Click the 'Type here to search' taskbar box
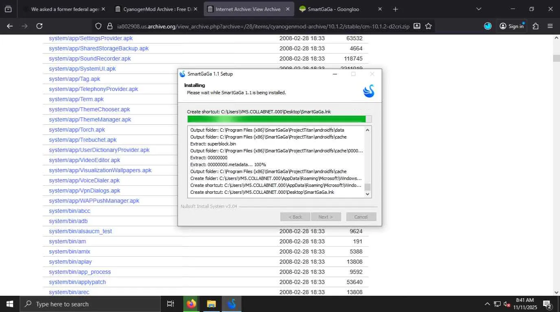 tap(90, 304)
